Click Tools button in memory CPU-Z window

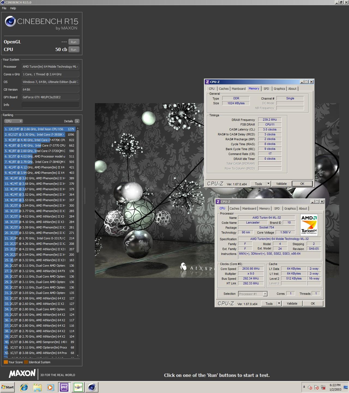[258, 184]
